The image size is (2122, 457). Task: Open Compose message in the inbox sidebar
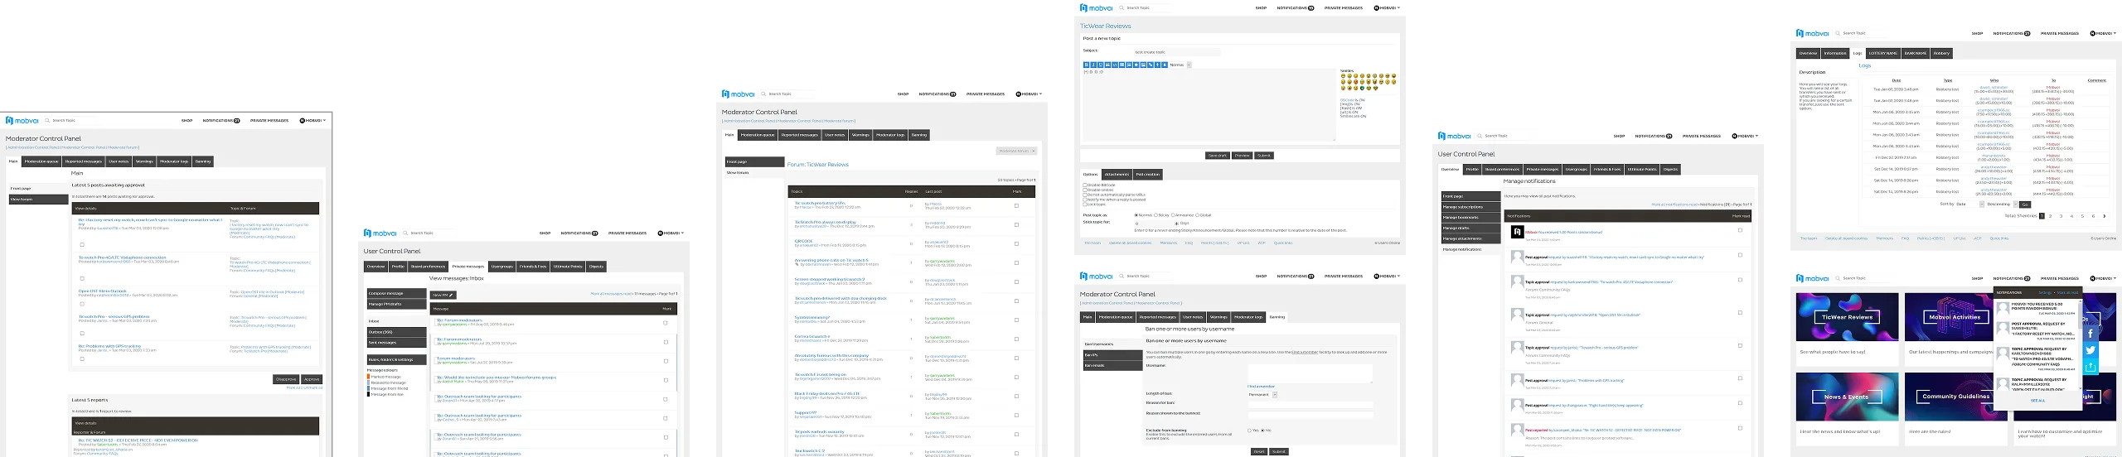[x=397, y=294]
